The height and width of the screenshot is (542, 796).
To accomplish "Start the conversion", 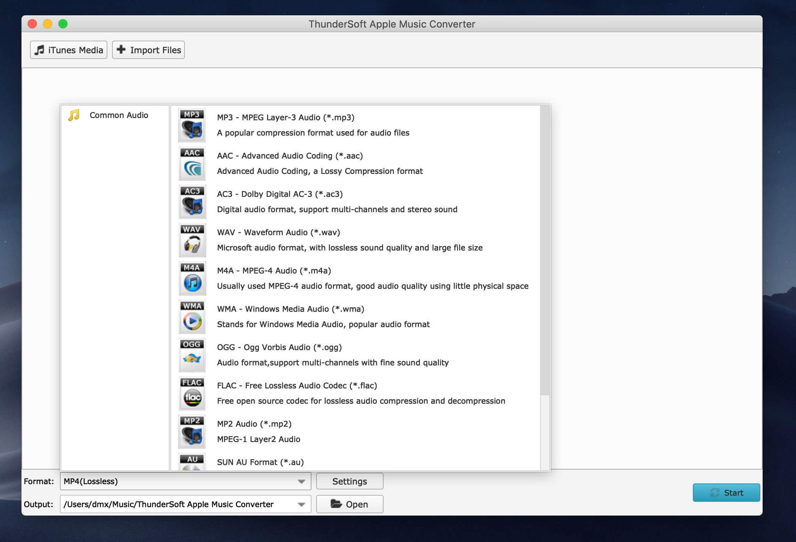I will click(726, 493).
